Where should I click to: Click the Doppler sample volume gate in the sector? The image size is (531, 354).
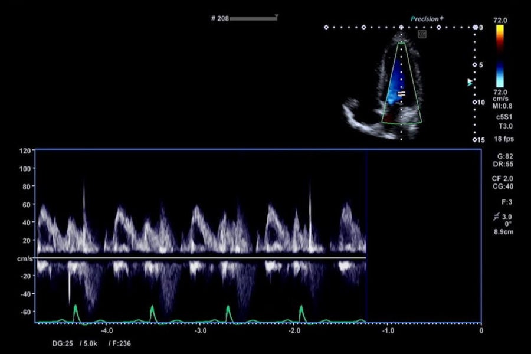(x=401, y=93)
